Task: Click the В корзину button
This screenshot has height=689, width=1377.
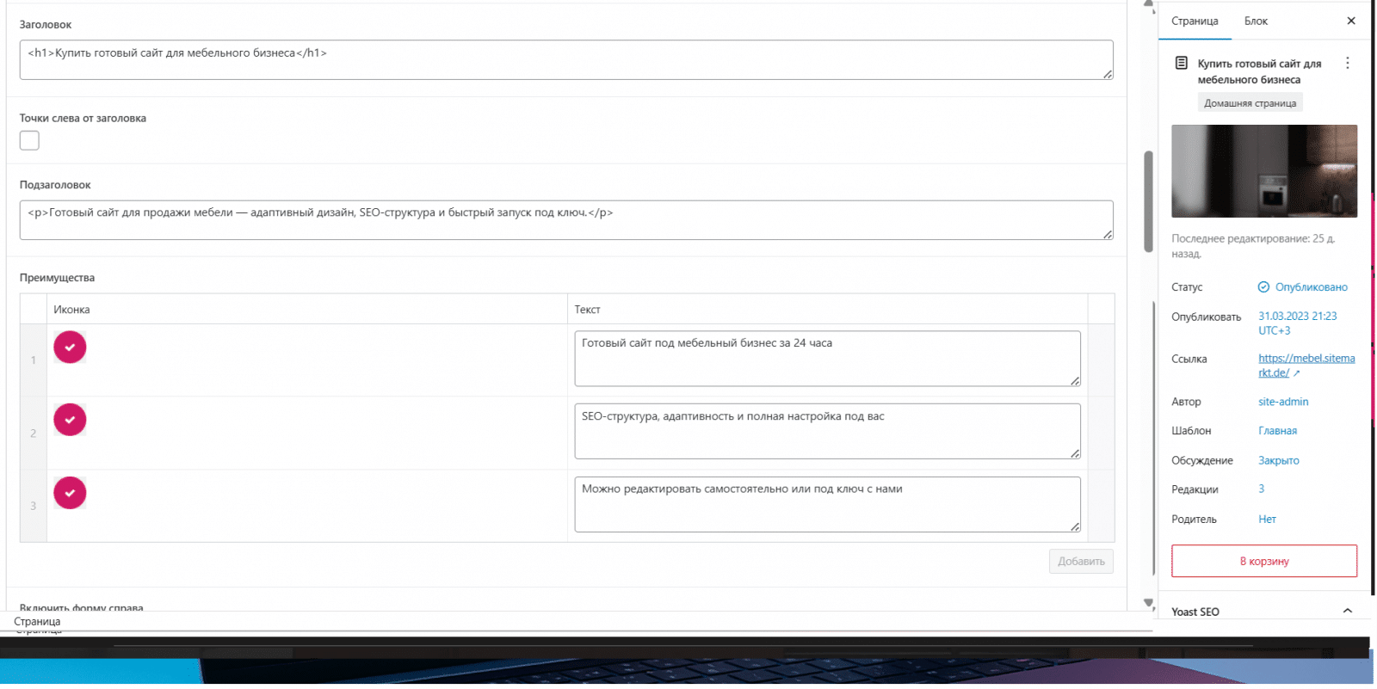Action: click(x=1263, y=561)
